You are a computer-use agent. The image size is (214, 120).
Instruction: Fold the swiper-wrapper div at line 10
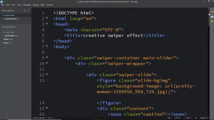pos(47,63)
